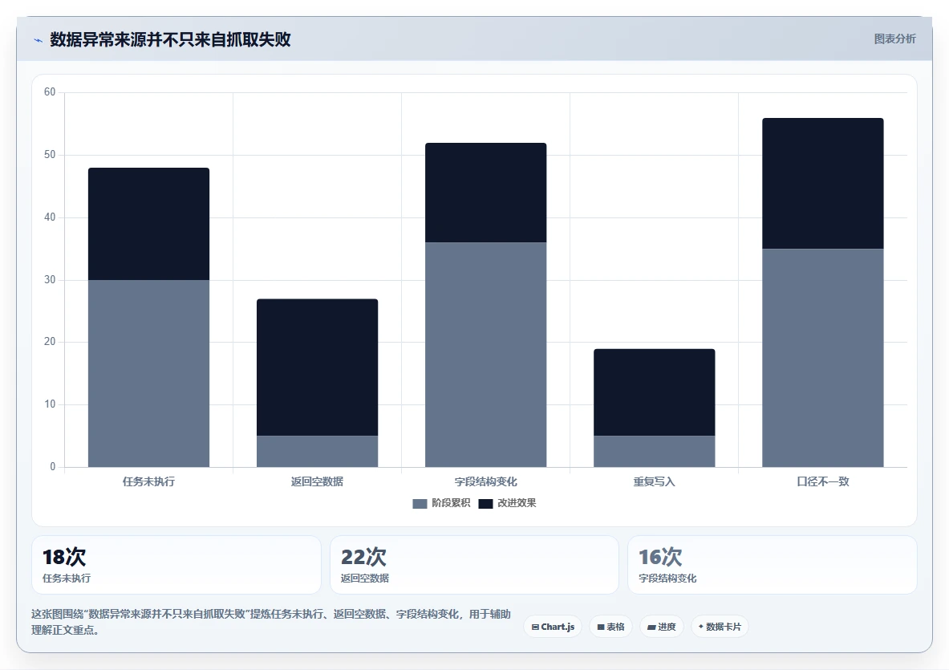Click the dark segment of the 重复写入 bar
The image size is (949, 670).
pos(655,392)
